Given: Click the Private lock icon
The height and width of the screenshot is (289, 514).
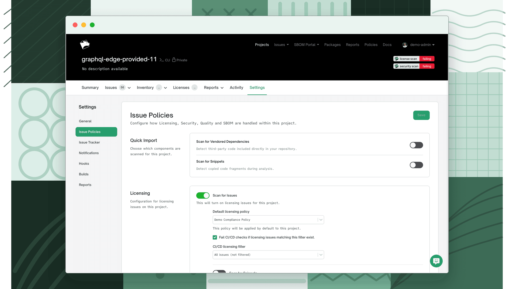Looking at the screenshot, I should [174, 60].
